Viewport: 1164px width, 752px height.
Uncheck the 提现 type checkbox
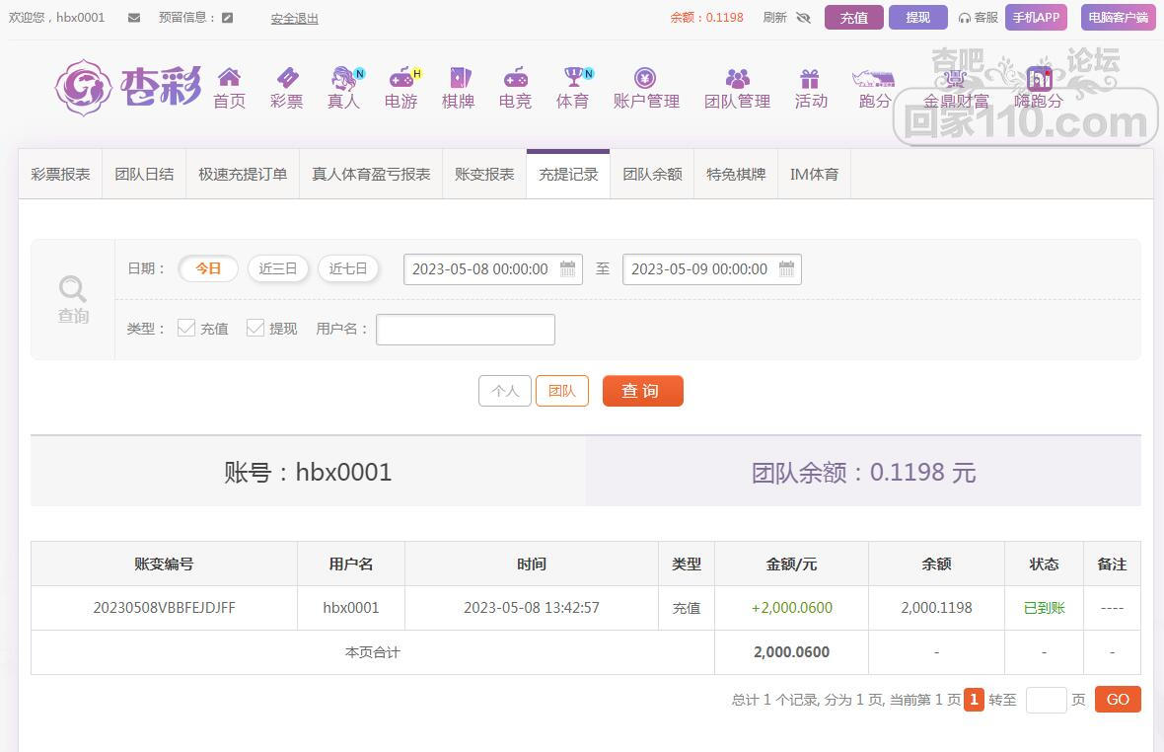255,328
